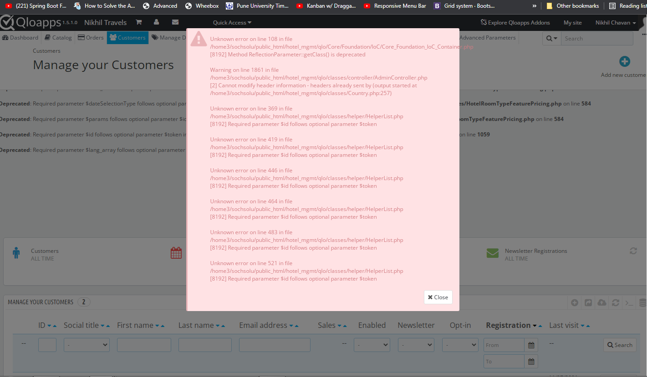The image size is (647, 377).
Task: Open the Reading list button
Action: tap(627, 6)
